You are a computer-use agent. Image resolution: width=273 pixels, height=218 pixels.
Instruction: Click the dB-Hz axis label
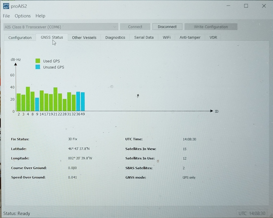16,60
